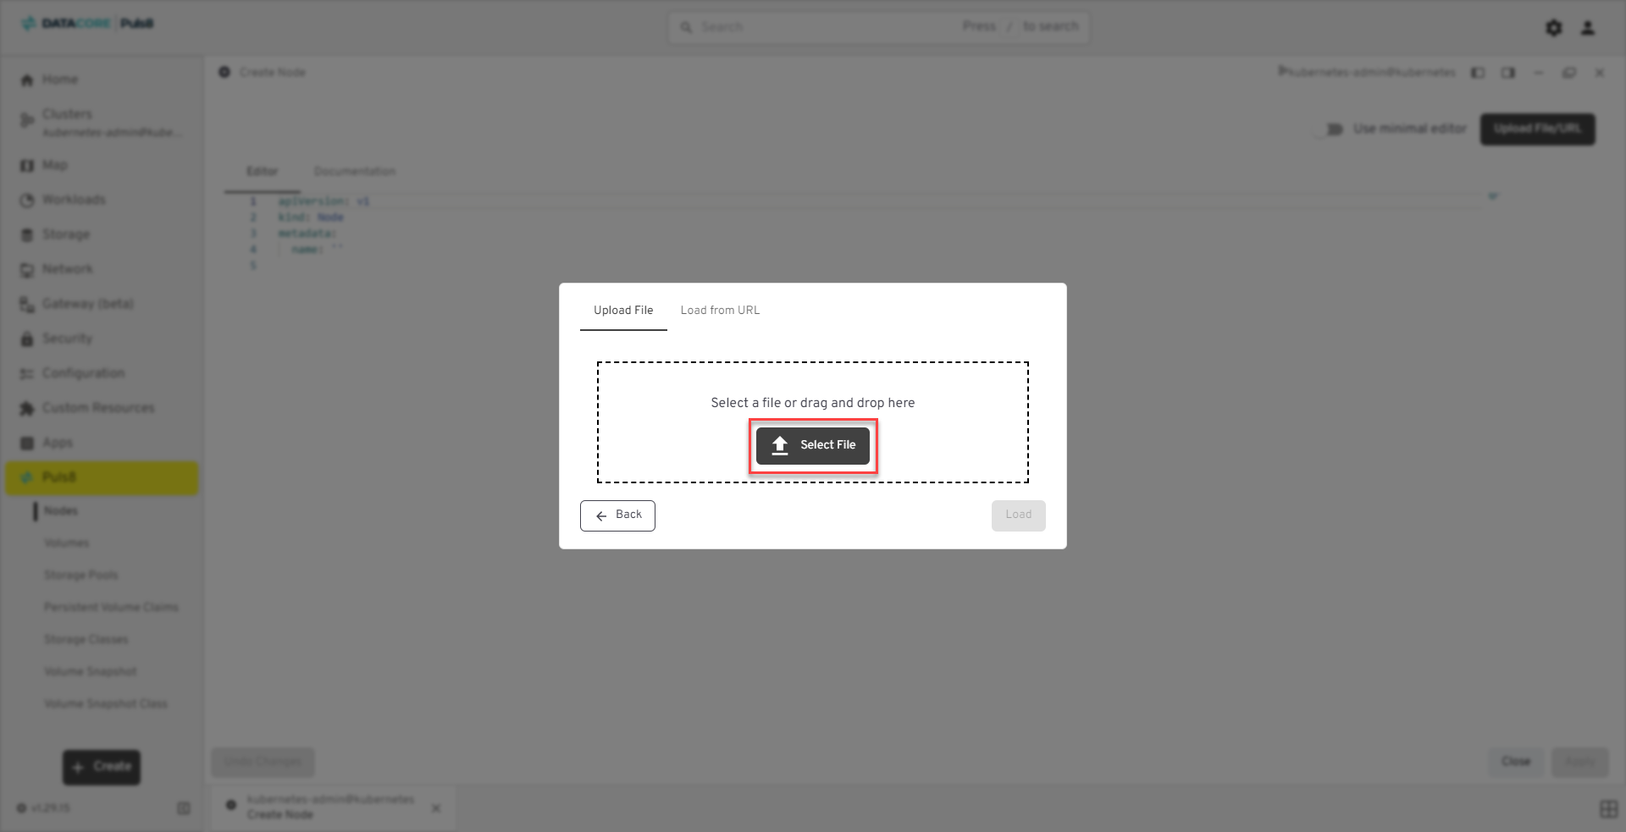Click the Map icon in sidebar
Screen dimensions: 1626x832
(x=27, y=166)
